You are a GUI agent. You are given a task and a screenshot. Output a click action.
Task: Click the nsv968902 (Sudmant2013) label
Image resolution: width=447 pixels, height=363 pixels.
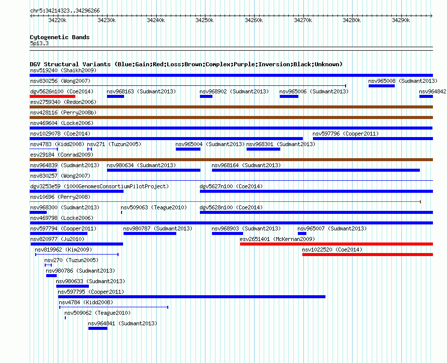(234, 91)
